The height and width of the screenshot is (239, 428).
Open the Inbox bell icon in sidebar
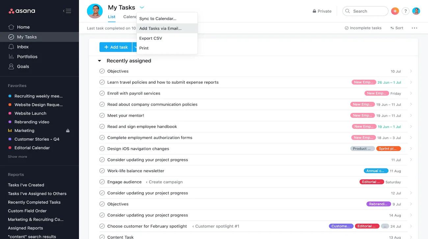click(11, 47)
